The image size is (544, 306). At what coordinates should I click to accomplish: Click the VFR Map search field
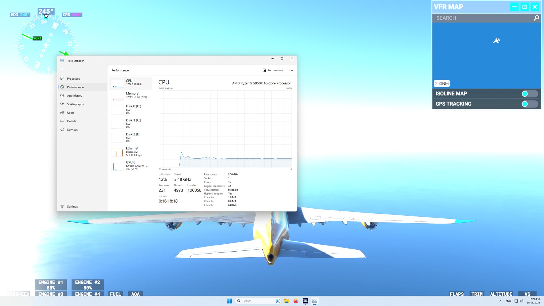[x=482, y=18]
